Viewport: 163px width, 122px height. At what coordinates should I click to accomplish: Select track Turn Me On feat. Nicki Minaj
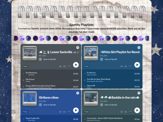click(112, 80)
